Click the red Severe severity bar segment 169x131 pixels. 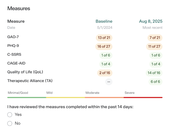(143, 98)
